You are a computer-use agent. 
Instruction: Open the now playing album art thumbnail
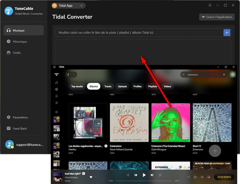[x=58, y=177]
